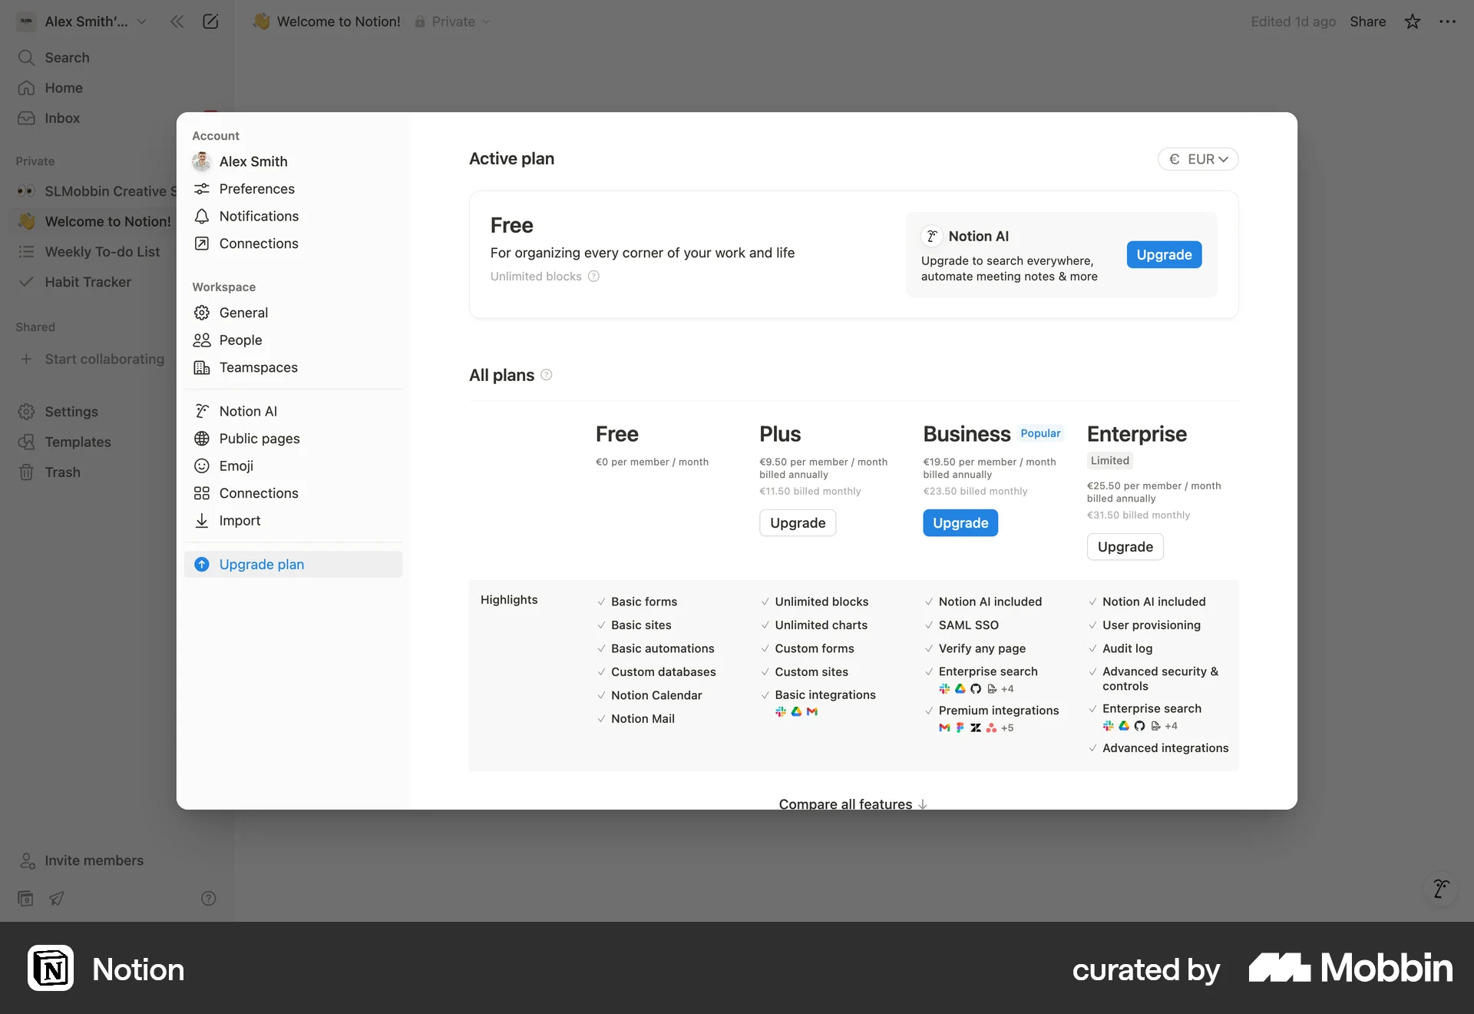
Task: Open Trash from the sidebar
Action: (x=63, y=472)
